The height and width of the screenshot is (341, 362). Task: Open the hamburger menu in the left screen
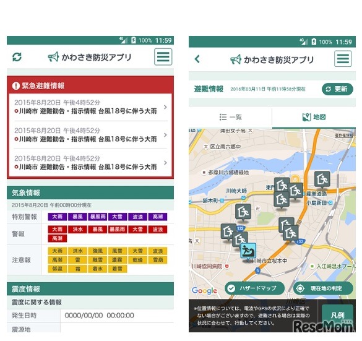[x=163, y=57]
